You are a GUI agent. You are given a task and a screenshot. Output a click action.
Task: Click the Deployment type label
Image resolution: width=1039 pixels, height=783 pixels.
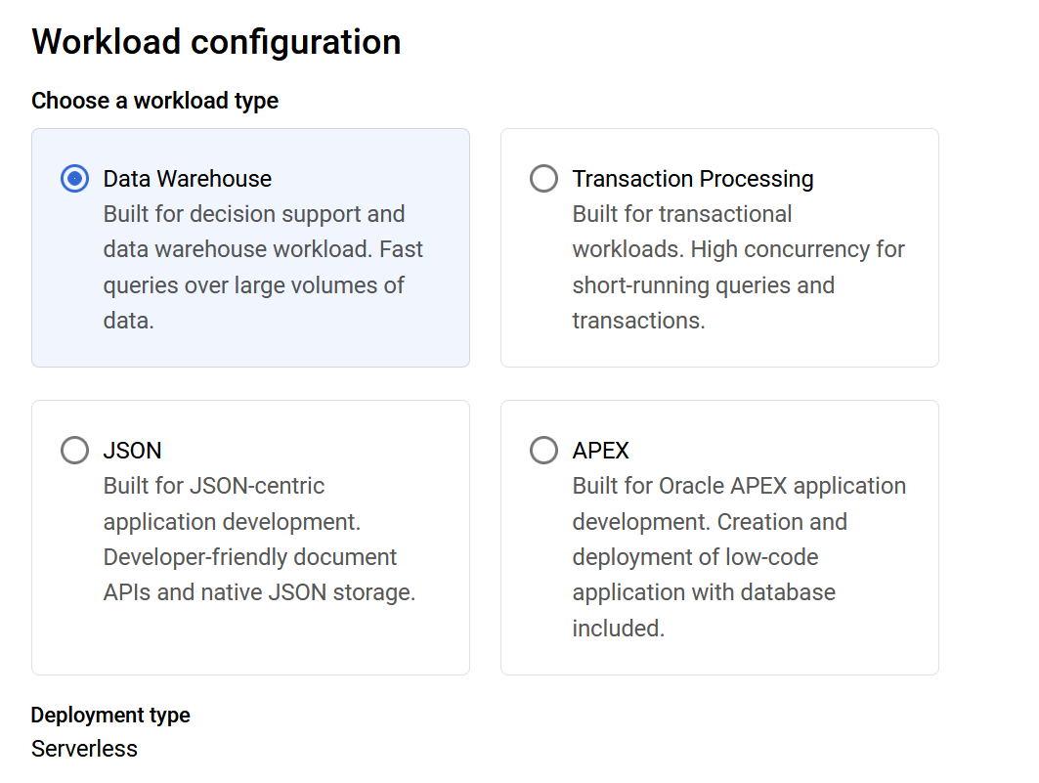point(110,715)
